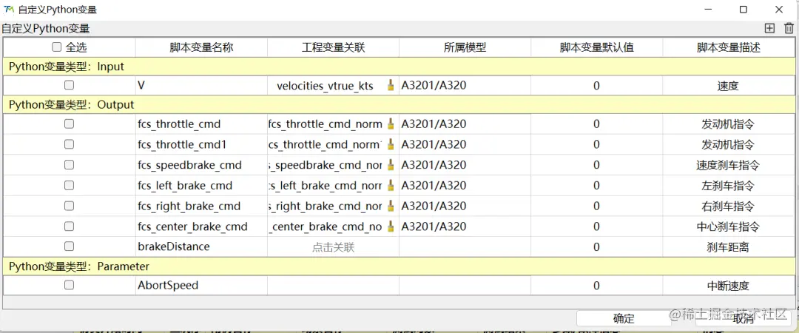Image resolution: width=799 pixels, height=333 pixels.
Task: Close the 自定义Python变量 window
Action: 778,9
